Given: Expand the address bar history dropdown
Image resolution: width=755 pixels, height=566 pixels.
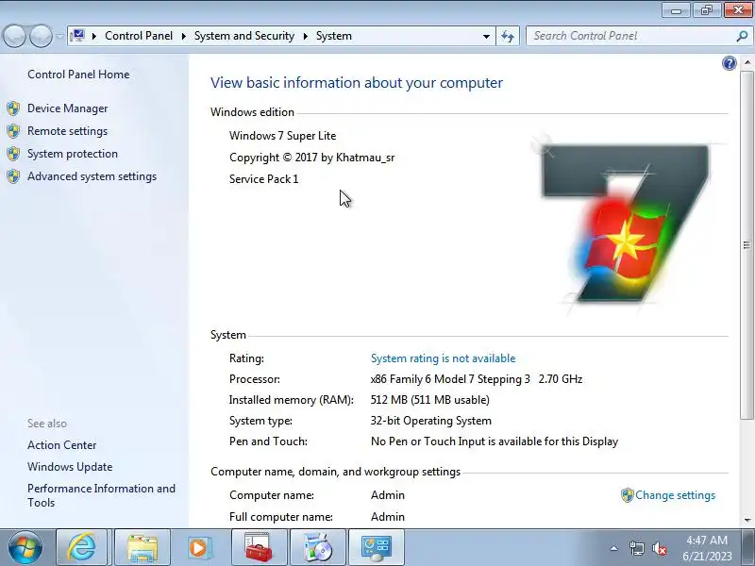Looking at the screenshot, I should tap(486, 36).
